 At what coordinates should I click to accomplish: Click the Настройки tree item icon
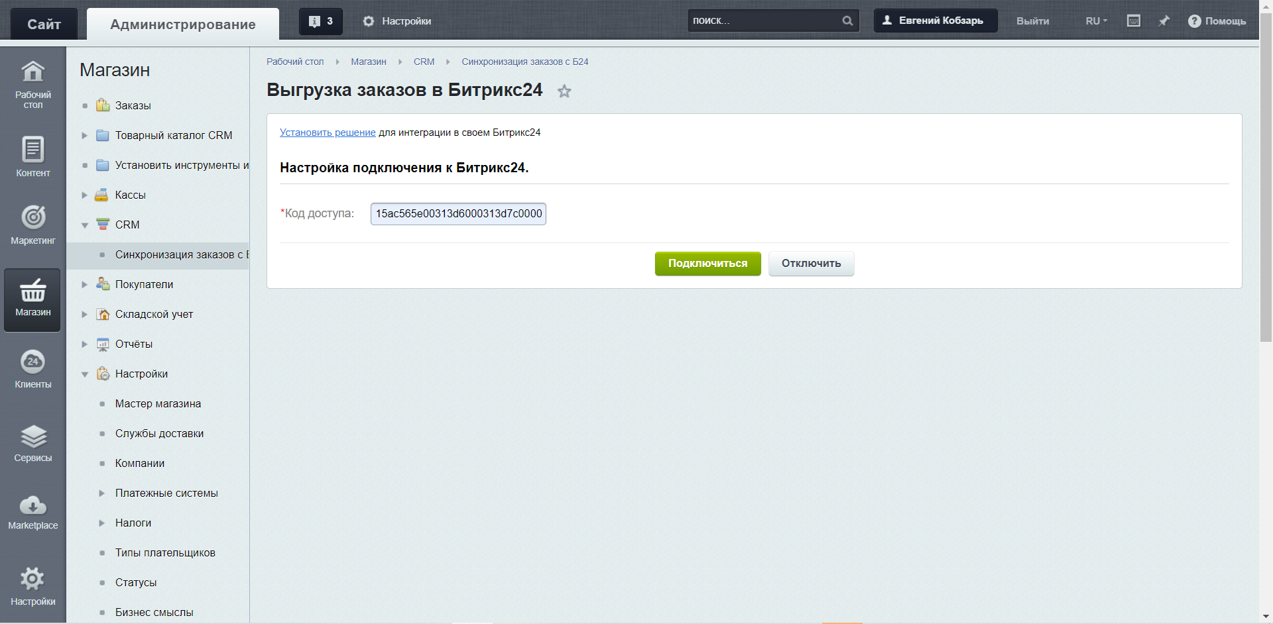[x=103, y=374]
